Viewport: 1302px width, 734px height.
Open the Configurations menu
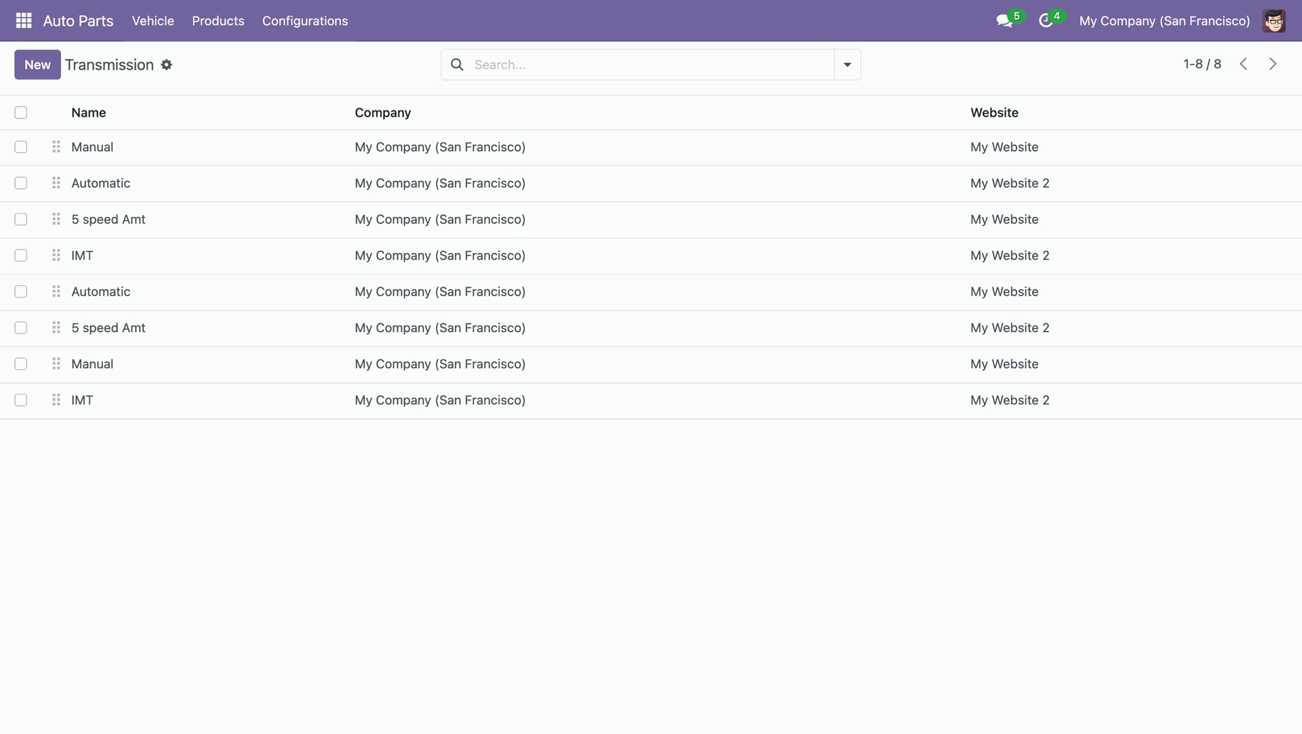(304, 21)
